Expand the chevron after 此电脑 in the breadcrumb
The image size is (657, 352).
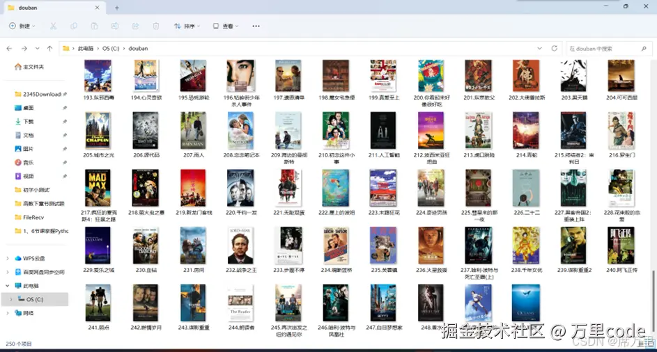pos(98,49)
